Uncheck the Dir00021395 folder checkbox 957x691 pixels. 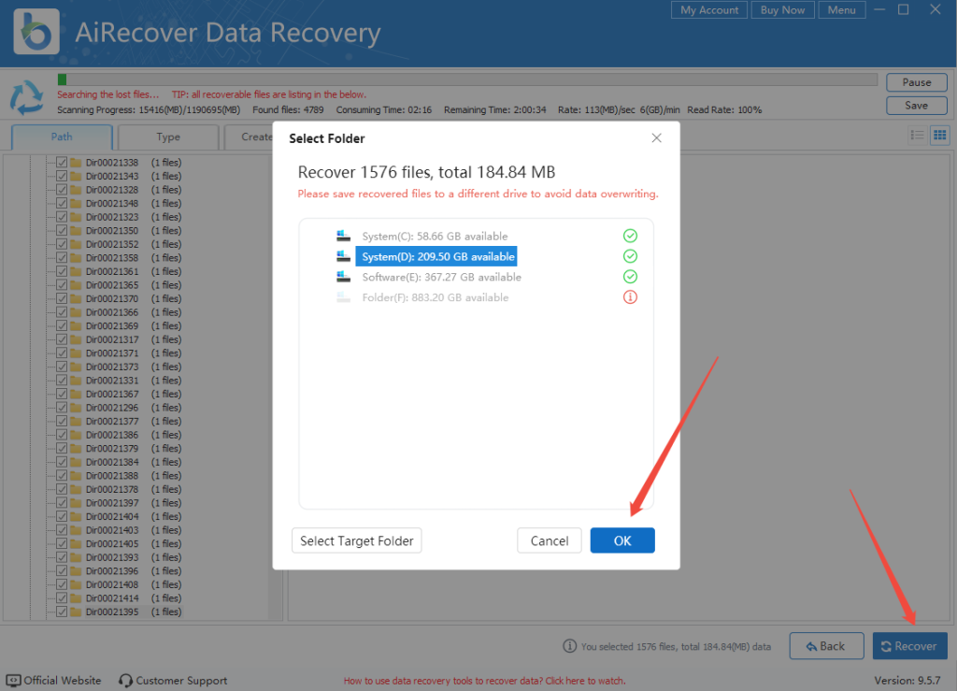pyautogui.click(x=62, y=612)
